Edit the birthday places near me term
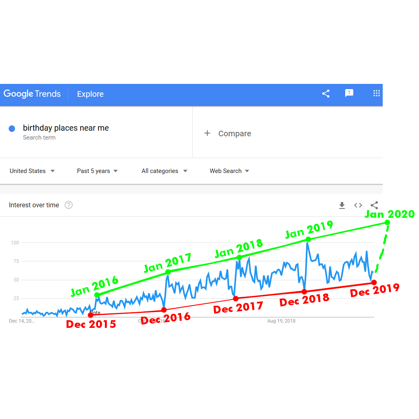Viewport: 419px width, 419px height. tap(66, 128)
